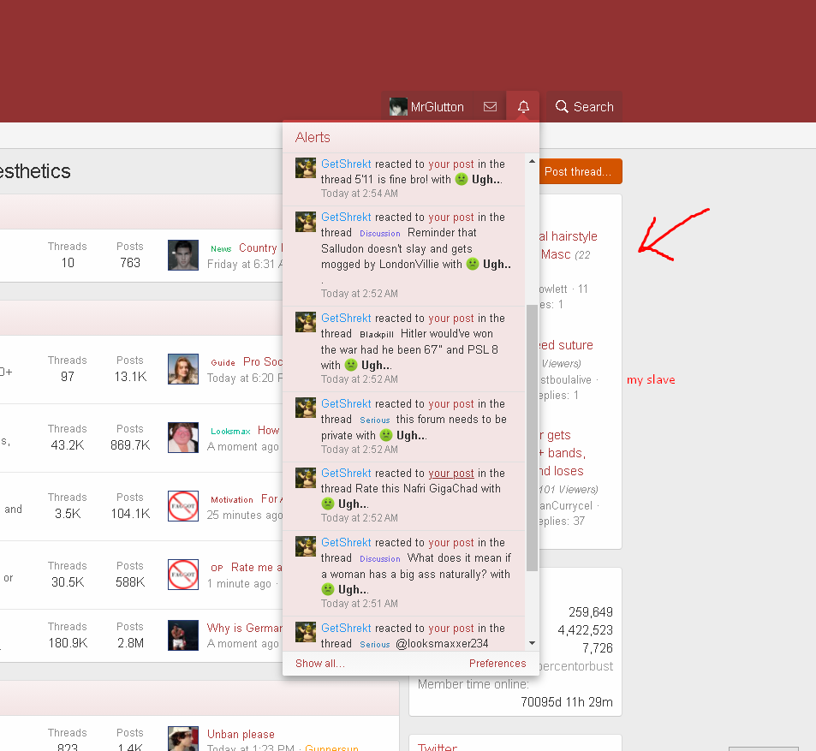Click the Search magnifier icon
The width and height of the screenshot is (816, 751).
562,107
